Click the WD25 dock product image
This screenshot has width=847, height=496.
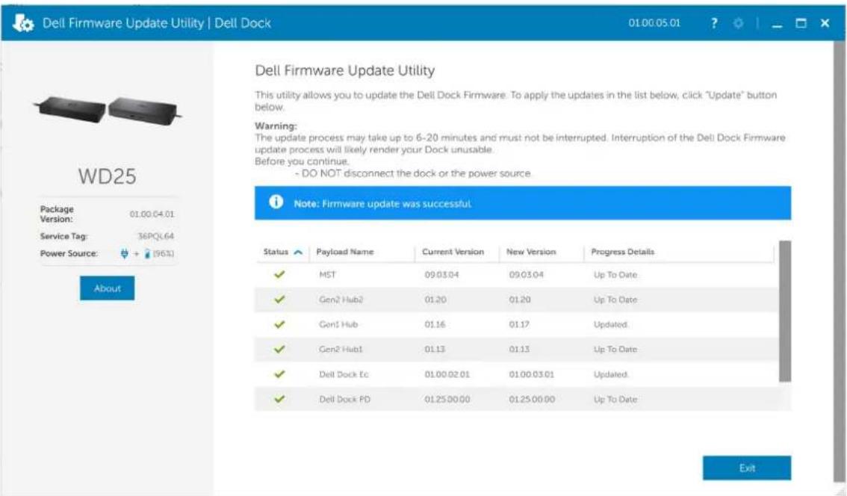(x=107, y=110)
